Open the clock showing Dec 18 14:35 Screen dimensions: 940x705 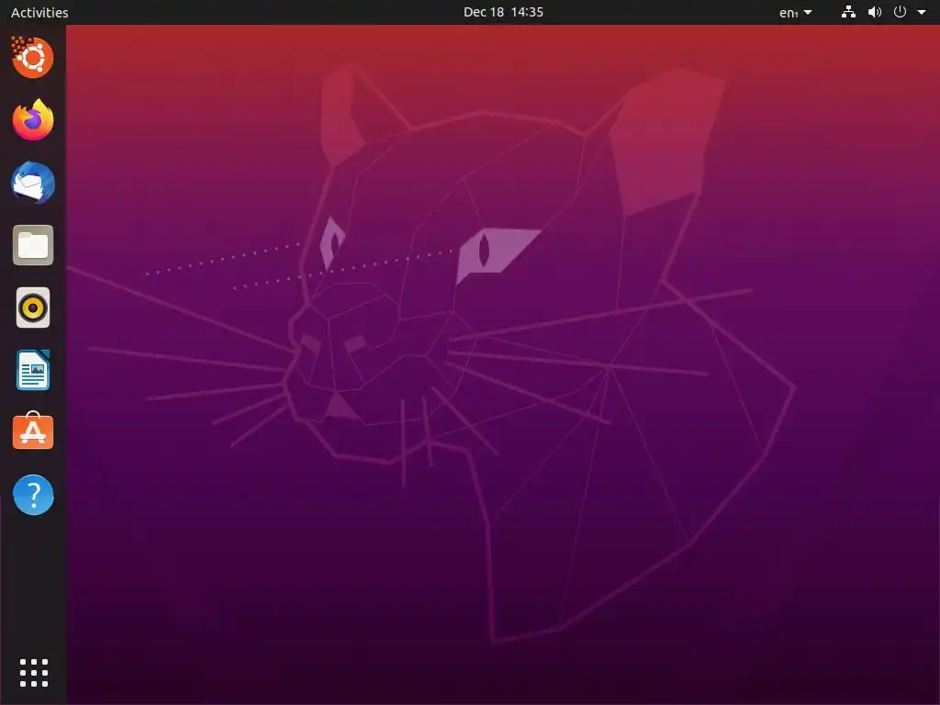tap(504, 12)
